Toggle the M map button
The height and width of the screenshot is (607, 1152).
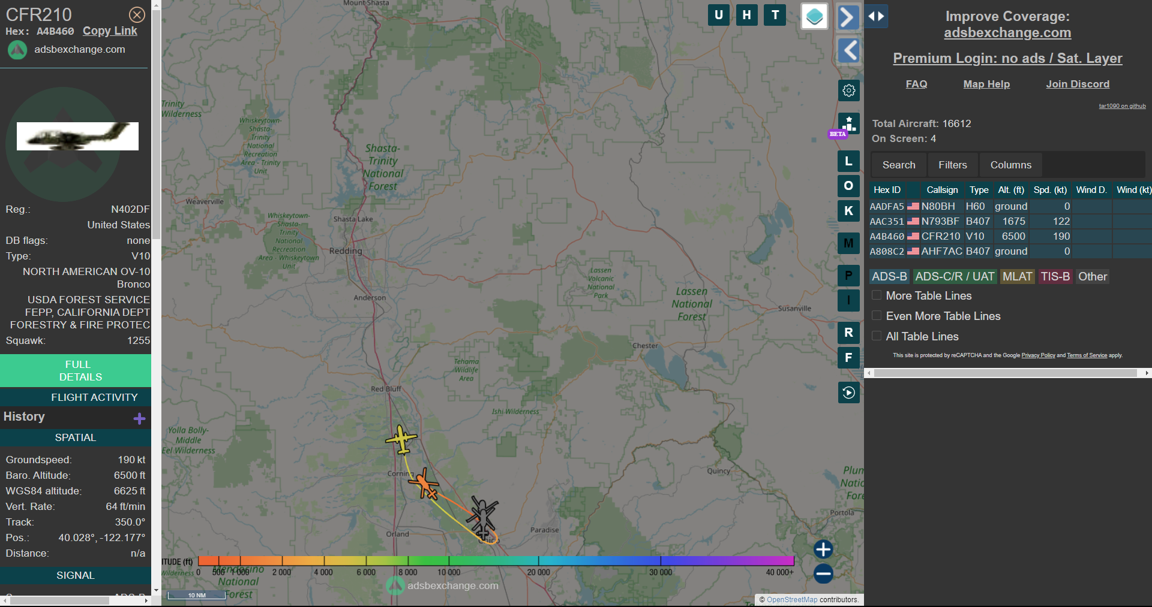[x=848, y=243]
